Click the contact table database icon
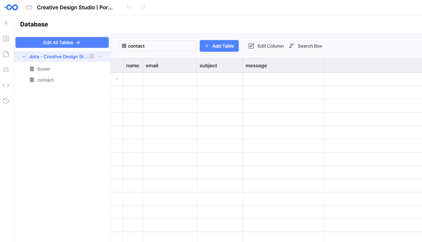 tap(32, 80)
